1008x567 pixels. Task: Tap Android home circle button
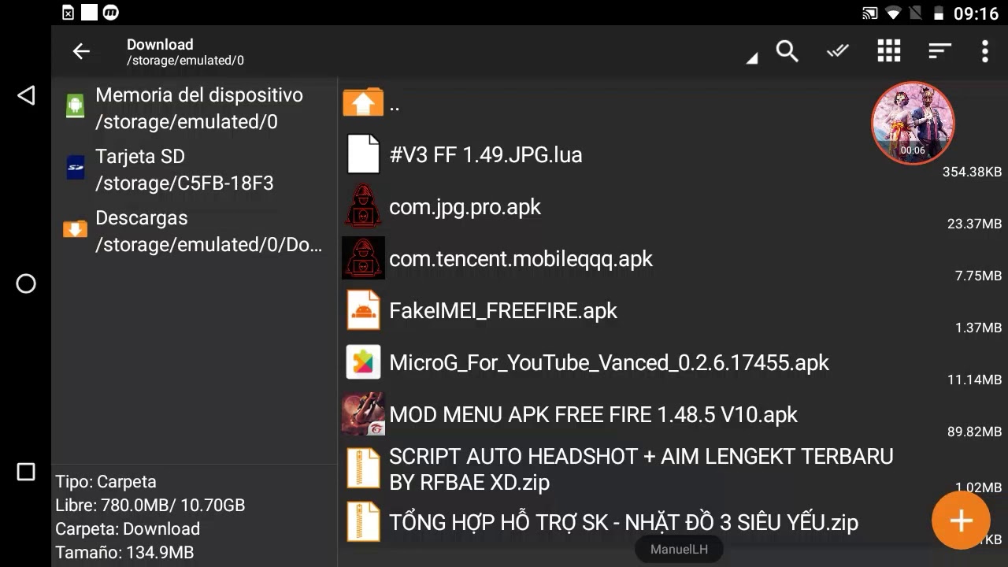(26, 283)
